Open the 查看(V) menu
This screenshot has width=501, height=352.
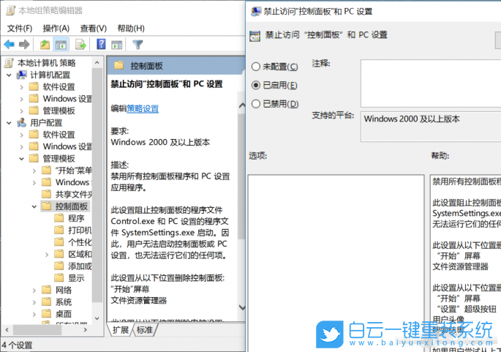click(x=94, y=29)
